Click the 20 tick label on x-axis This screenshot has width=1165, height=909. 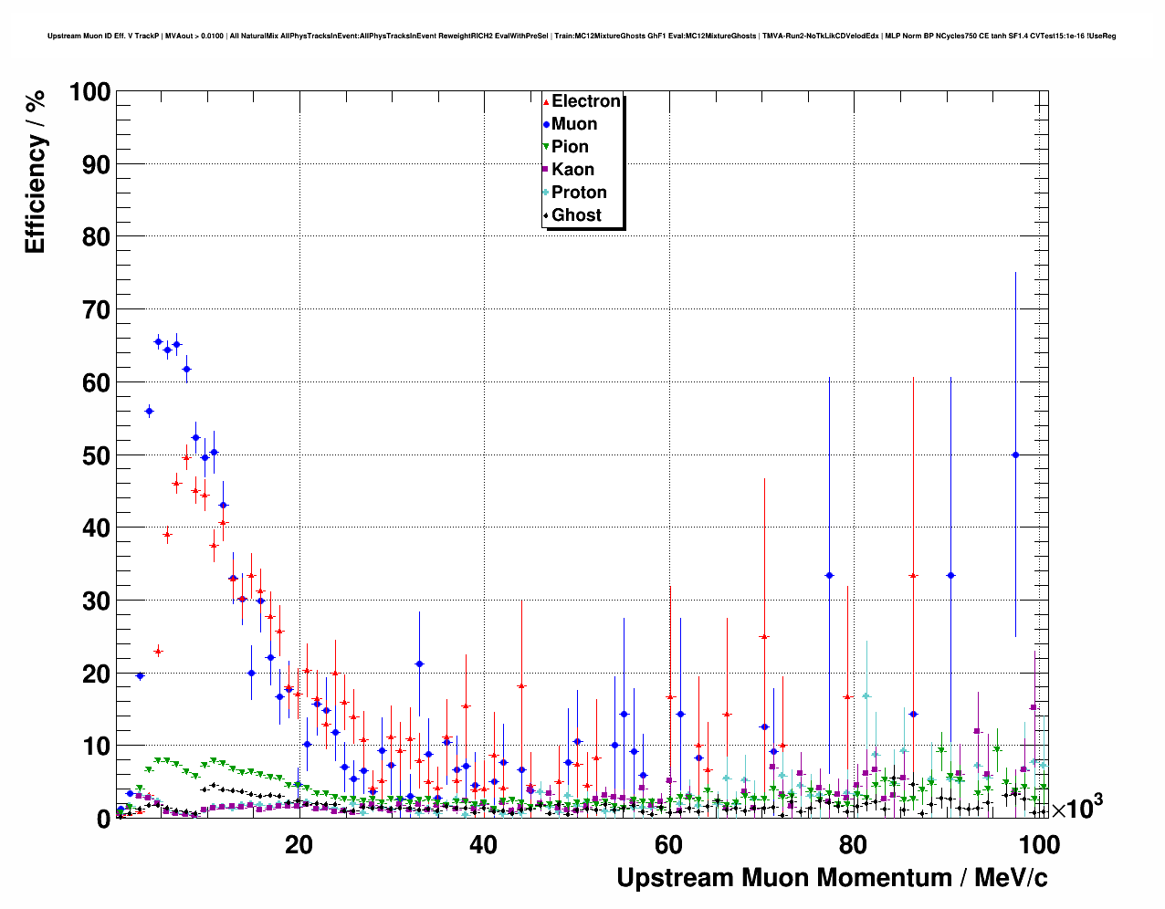[299, 845]
